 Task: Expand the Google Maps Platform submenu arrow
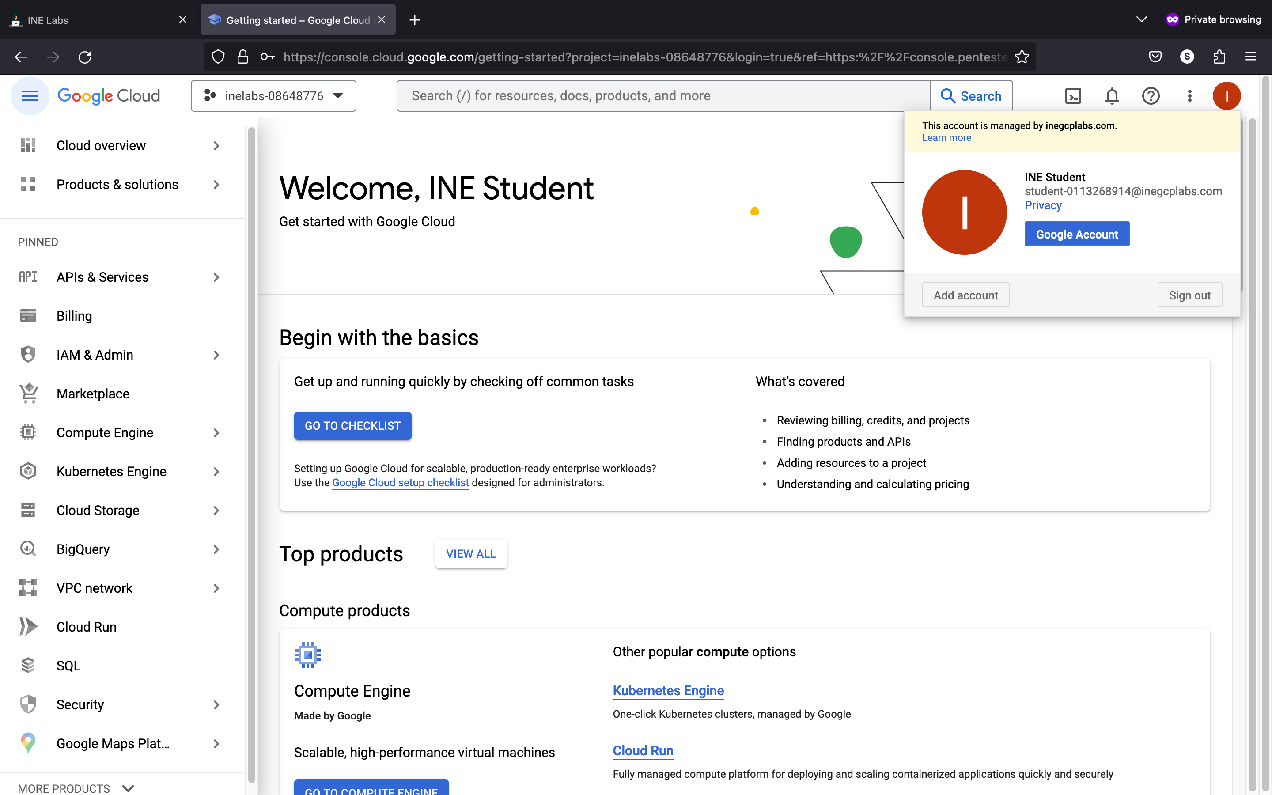[216, 744]
